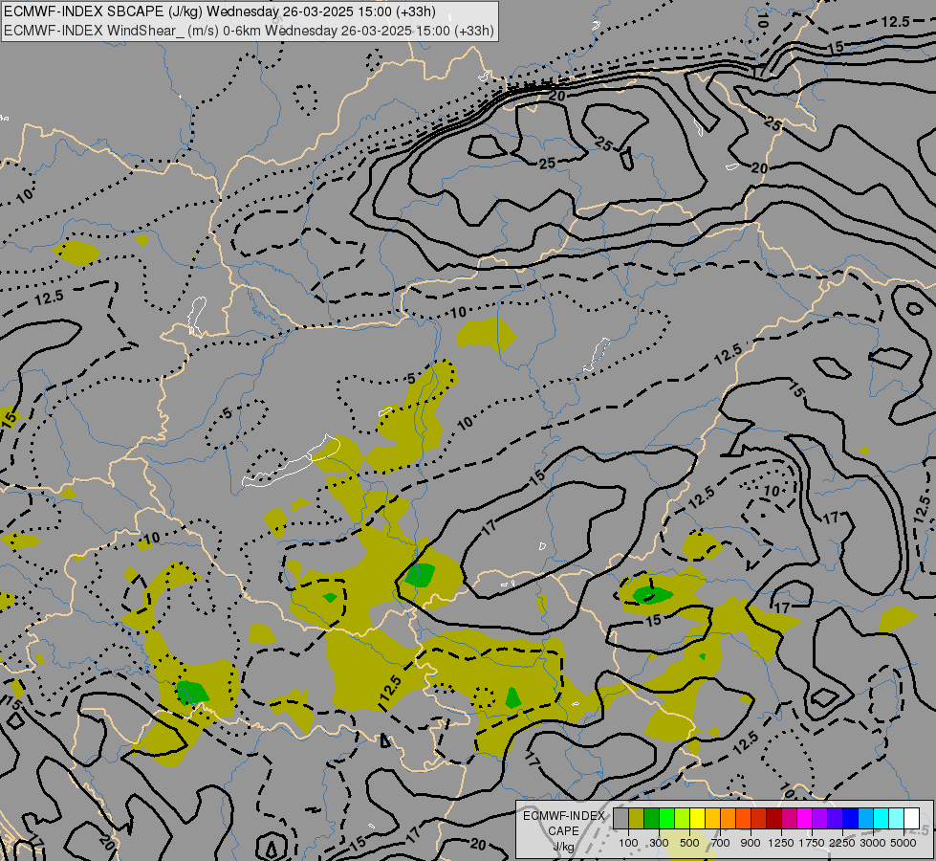The width and height of the screenshot is (936, 861).
Task: Click the legend value 100
Action: [628, 843]
